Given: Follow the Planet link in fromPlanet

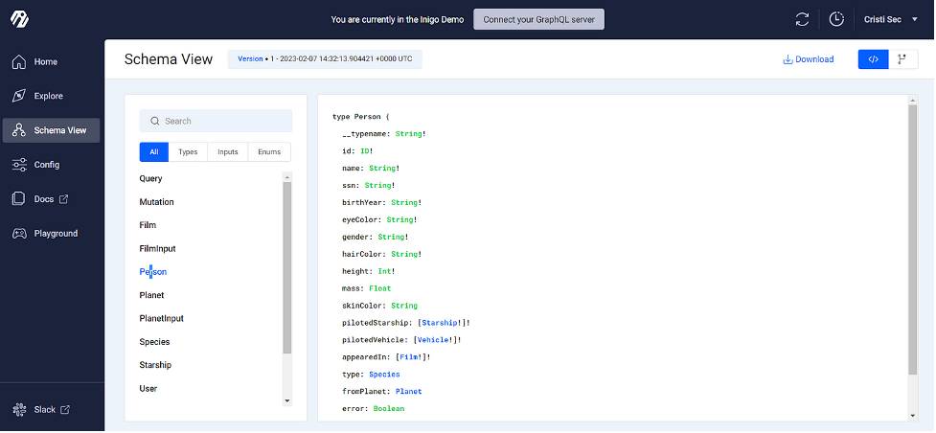Looking at the screenshot, I should [x=409, y=391].
